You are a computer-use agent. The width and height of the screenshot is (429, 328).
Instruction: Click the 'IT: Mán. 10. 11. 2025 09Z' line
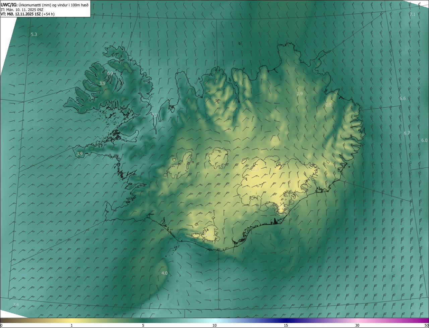pyautogui.click(x=22, y=9)
